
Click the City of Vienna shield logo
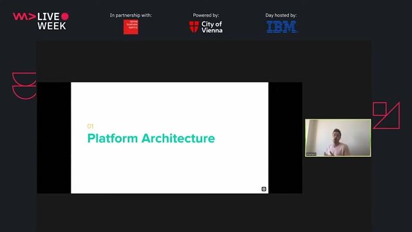click(x=194, y=27)
